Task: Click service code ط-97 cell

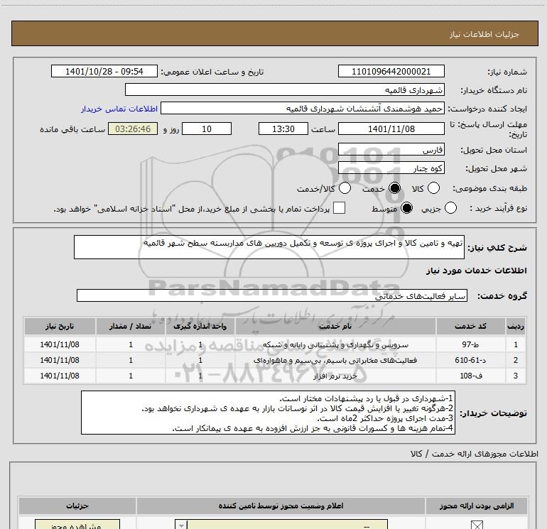Action: tap(470, 344)
